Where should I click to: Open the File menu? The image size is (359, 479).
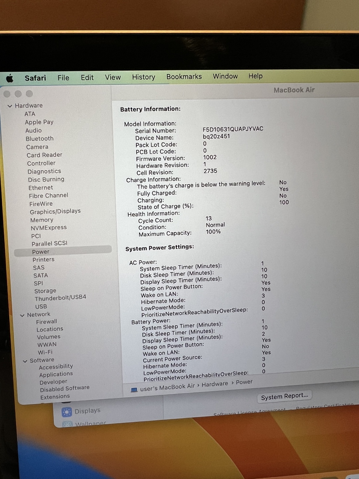tap(63, 78)
